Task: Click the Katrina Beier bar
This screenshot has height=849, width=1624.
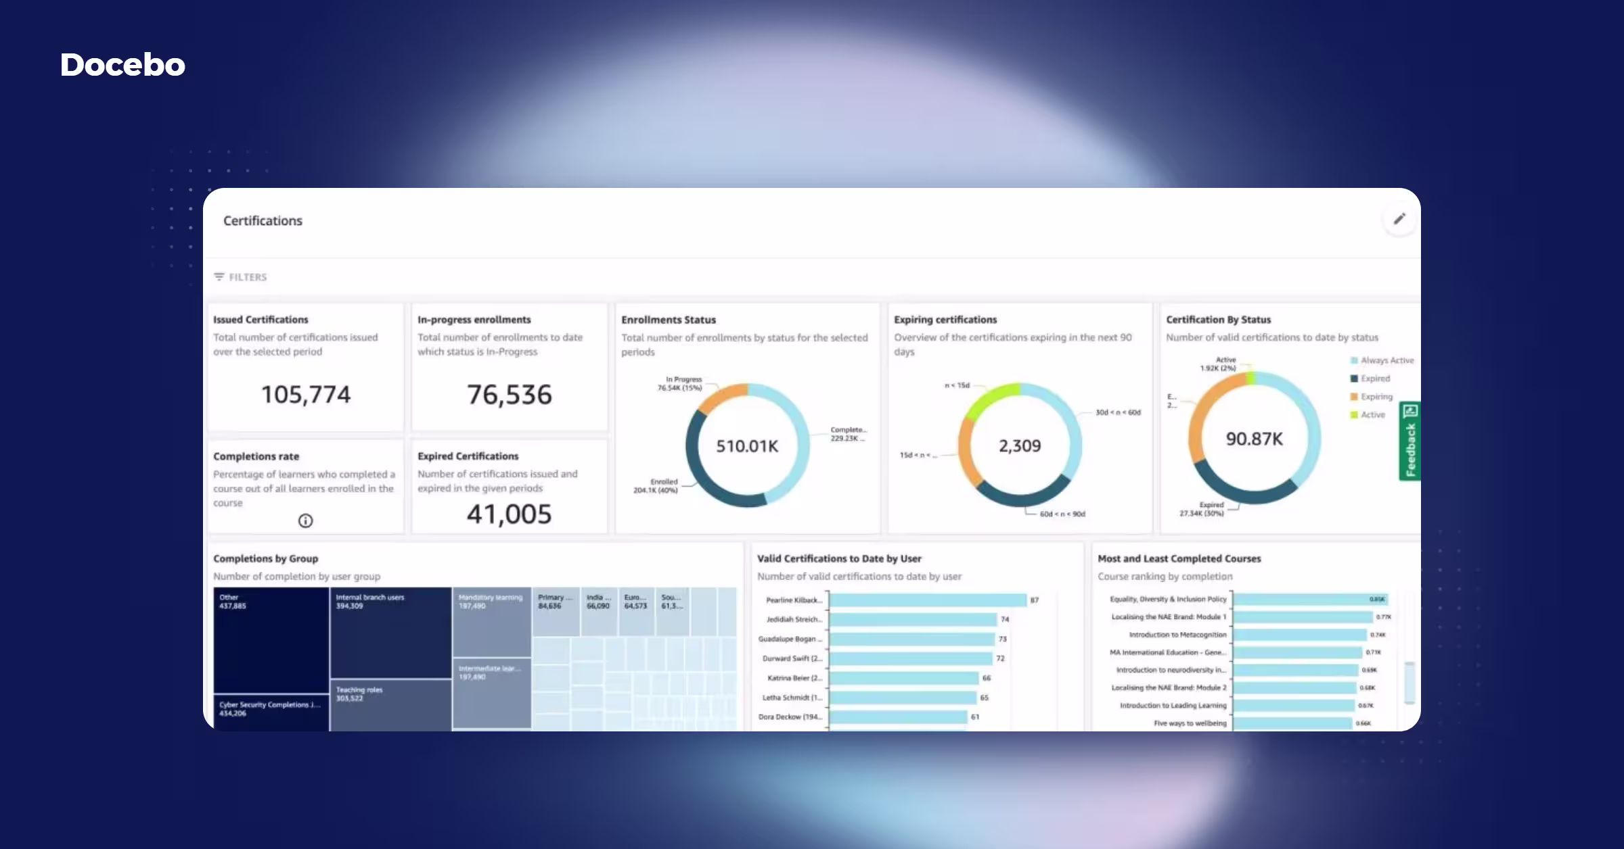Action: point(905,678)
